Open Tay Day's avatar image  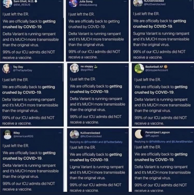click(6, 68)
